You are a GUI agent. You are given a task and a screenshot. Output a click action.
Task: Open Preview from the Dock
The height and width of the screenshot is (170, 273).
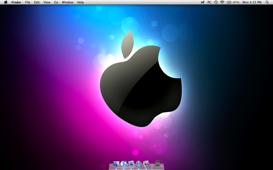coord(146,163)
